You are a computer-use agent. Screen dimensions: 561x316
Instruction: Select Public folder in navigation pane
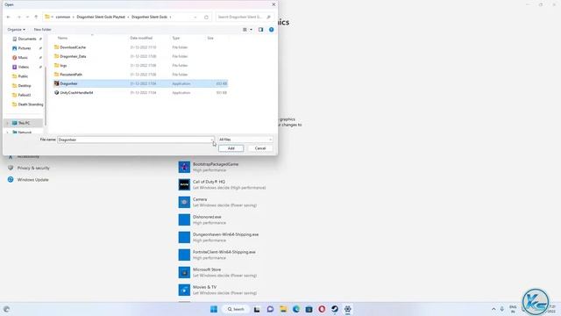coord(23,76)
